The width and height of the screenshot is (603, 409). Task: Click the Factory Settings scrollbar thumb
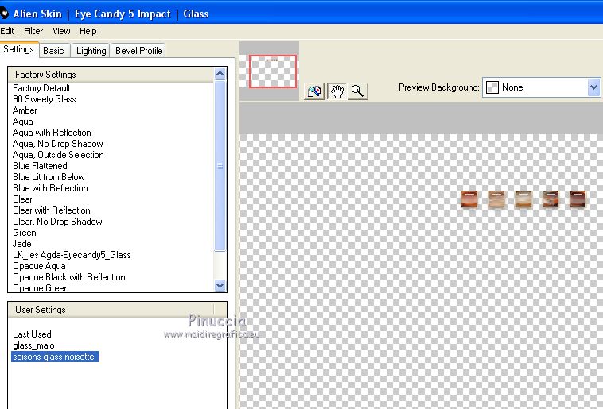coord(220,165)
